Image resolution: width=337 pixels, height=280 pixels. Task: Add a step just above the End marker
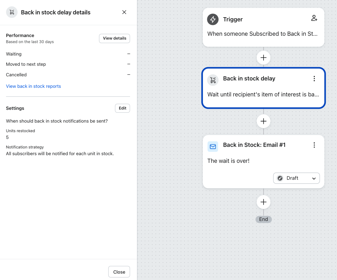pyautogui.click(x=264, y=202)
